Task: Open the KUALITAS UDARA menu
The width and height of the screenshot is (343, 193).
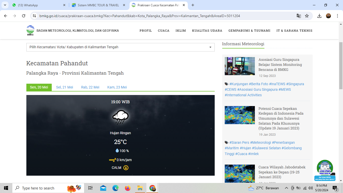Action: pos(207,31)
